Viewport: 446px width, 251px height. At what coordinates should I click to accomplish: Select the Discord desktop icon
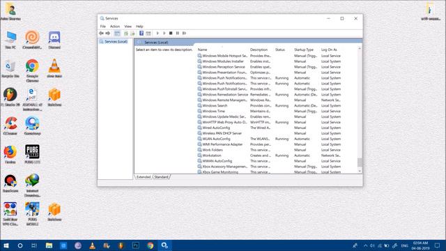pos(54,40)
